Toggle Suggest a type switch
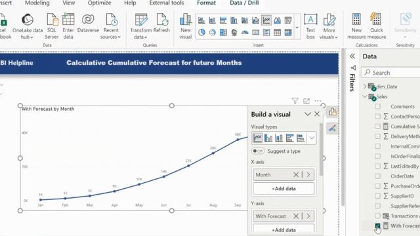The width and height of the screenshot is (420, 236). [258, 151]
